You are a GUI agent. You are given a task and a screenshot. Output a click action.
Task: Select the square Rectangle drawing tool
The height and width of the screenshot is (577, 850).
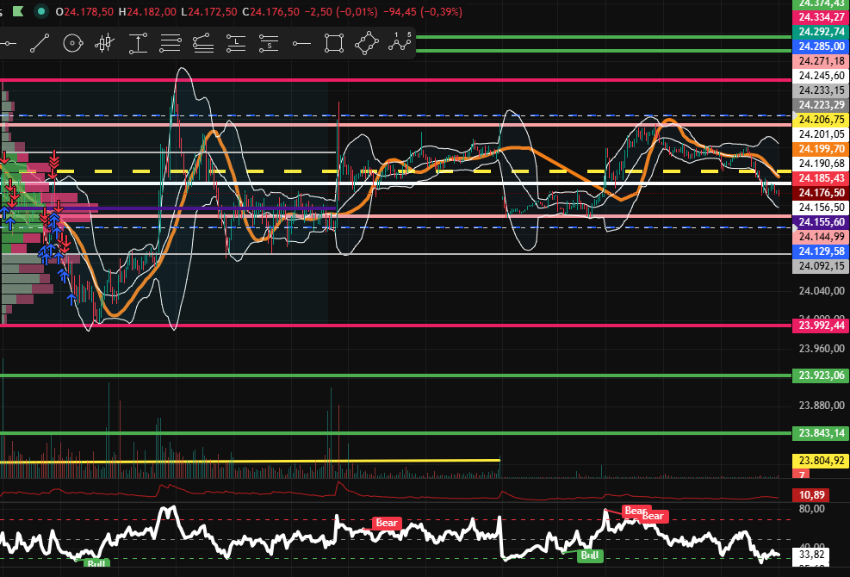tap(333, 42)
